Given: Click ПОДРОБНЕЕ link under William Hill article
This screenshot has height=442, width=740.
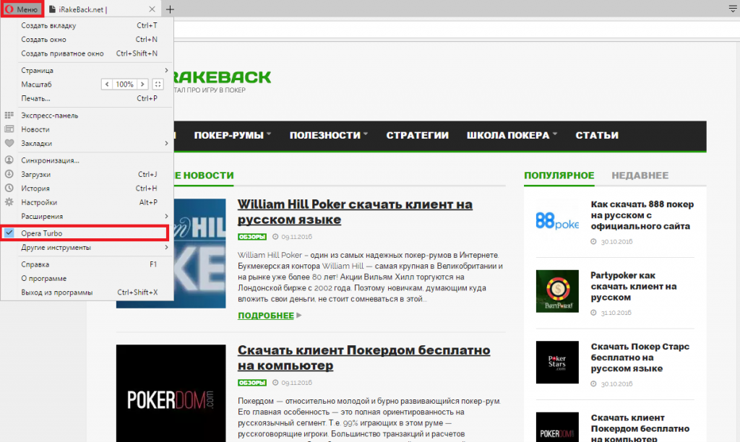Looking at the screenshot, I should tap(266, 316).
